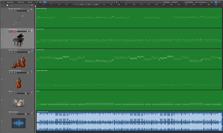Click the Berliner Violin pan knob
The width and height of the screenshot is (223, 133).
(x=32, y=51)
